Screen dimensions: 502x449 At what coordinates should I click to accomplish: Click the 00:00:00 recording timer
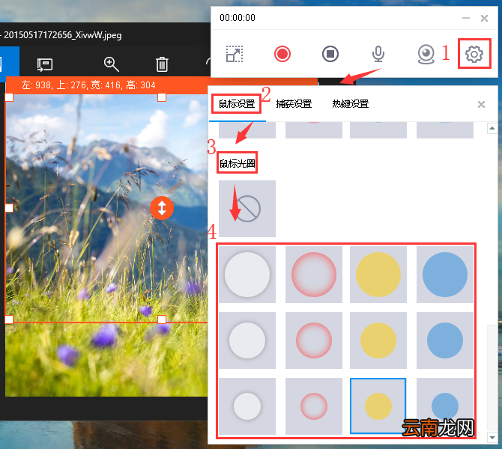click(x=238, y=18)
